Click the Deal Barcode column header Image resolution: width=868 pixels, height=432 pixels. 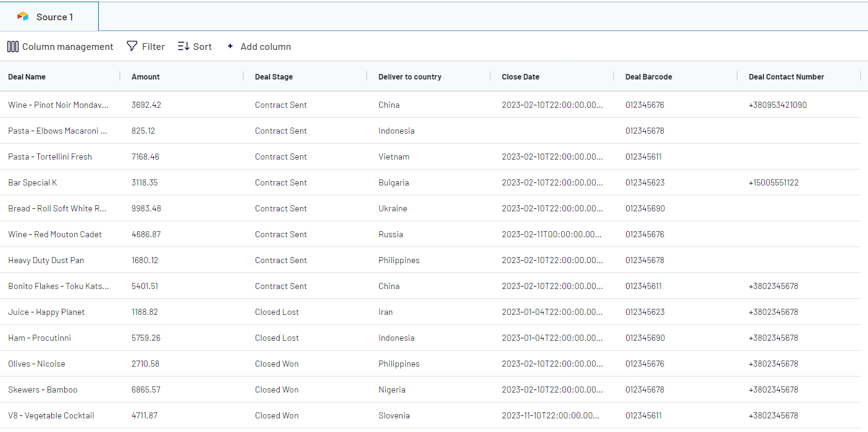[649, 76]
